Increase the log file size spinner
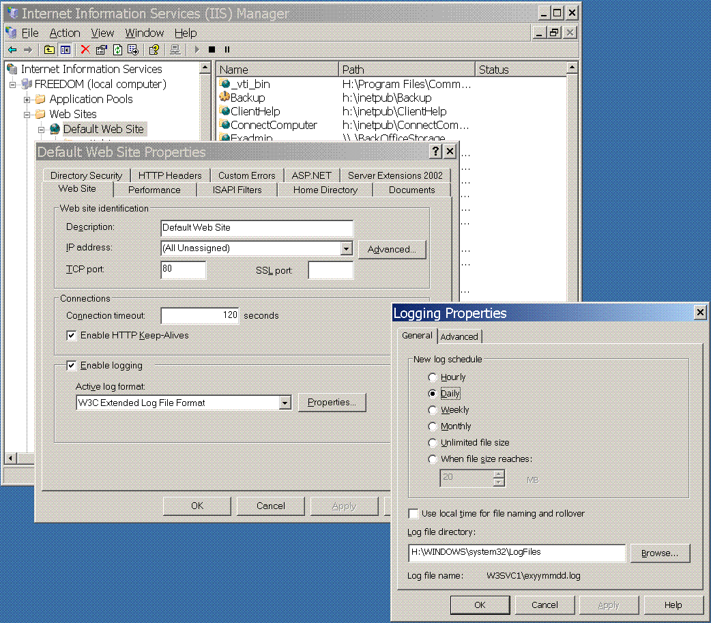This screenshot has height=623, width=711. click(x=499, y=474)
